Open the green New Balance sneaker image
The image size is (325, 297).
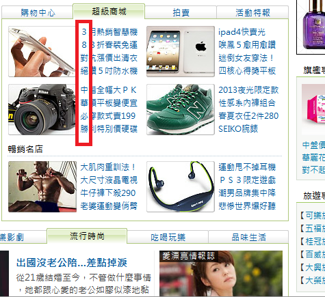pyautogui.click(x=181, y=109)
